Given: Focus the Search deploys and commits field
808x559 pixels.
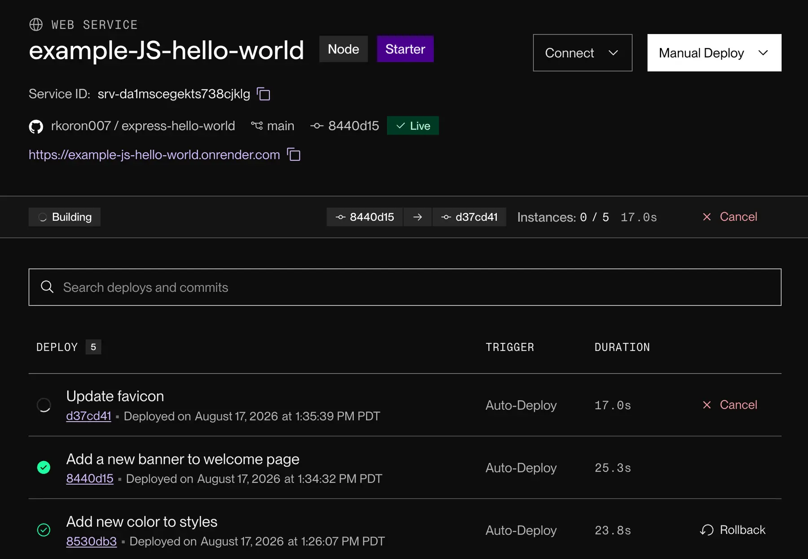Looking at the screenshot, I should click(x=405, y=287).
